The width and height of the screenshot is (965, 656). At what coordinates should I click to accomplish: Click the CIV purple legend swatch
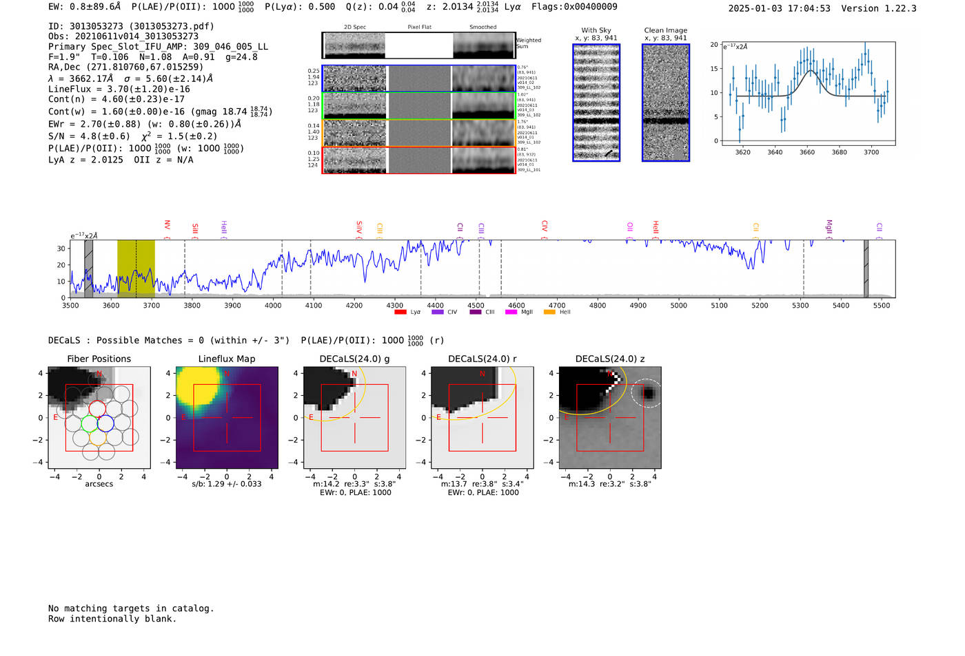pos(437,313)
